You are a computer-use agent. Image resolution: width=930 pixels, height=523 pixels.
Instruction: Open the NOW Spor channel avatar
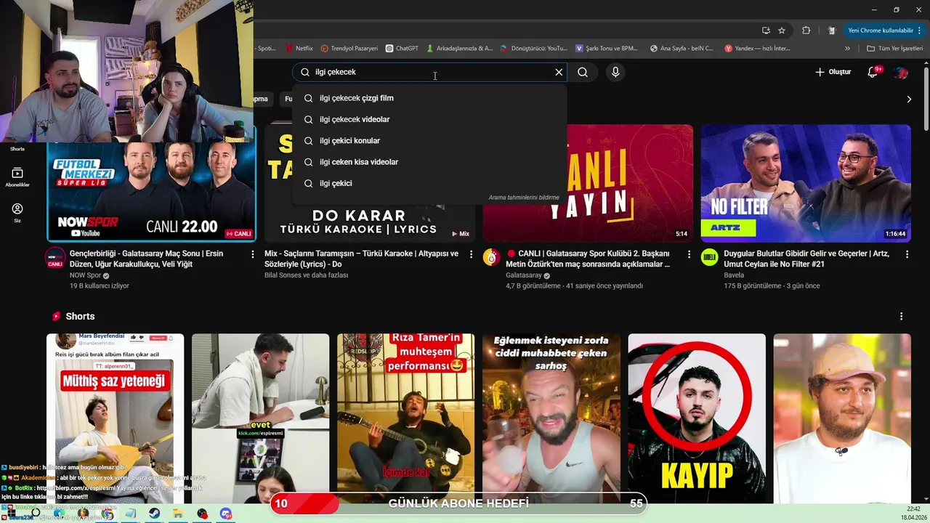pos(55,257)
